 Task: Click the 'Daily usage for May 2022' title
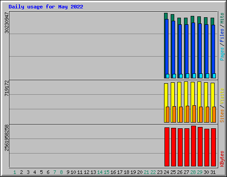[x=46, y=7]
